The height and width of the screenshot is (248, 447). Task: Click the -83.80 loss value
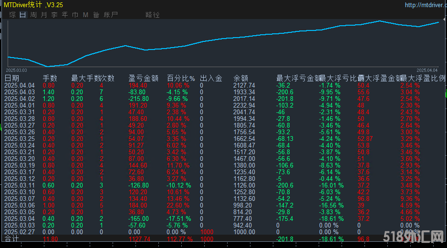[137, 92]
